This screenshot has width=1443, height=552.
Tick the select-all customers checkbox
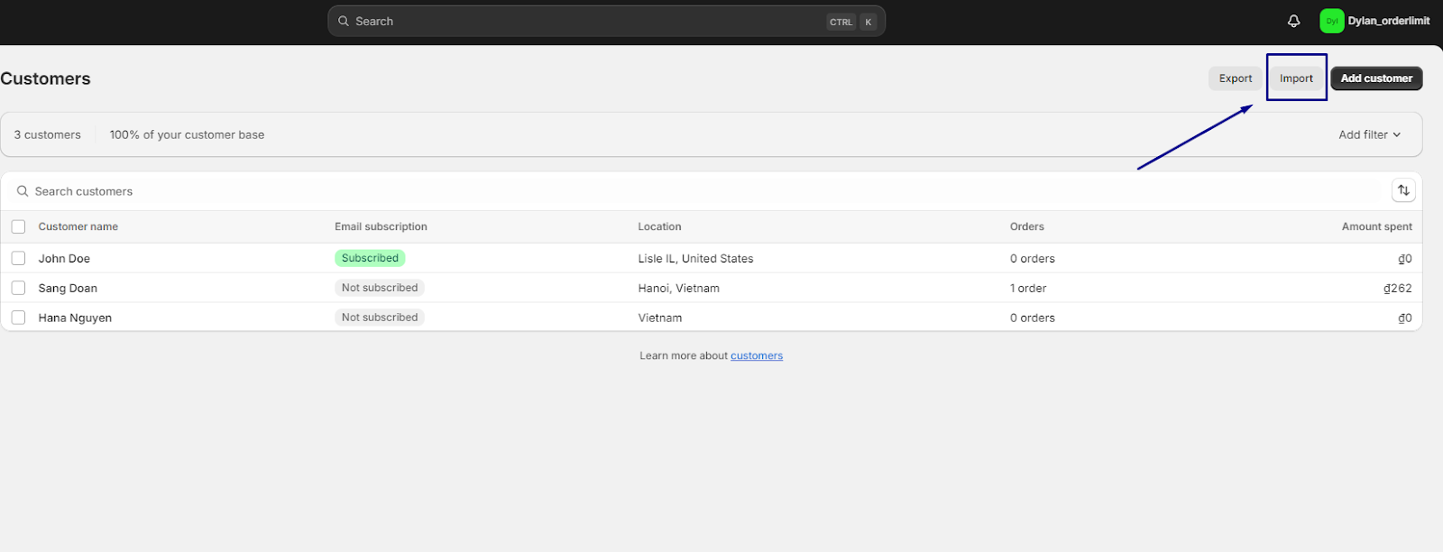pos(18,226)
